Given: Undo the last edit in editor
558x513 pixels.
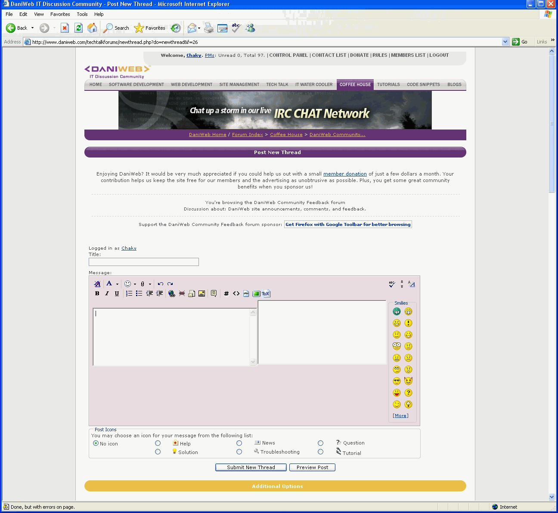Looking at the screenshot, I should (161, 284).
